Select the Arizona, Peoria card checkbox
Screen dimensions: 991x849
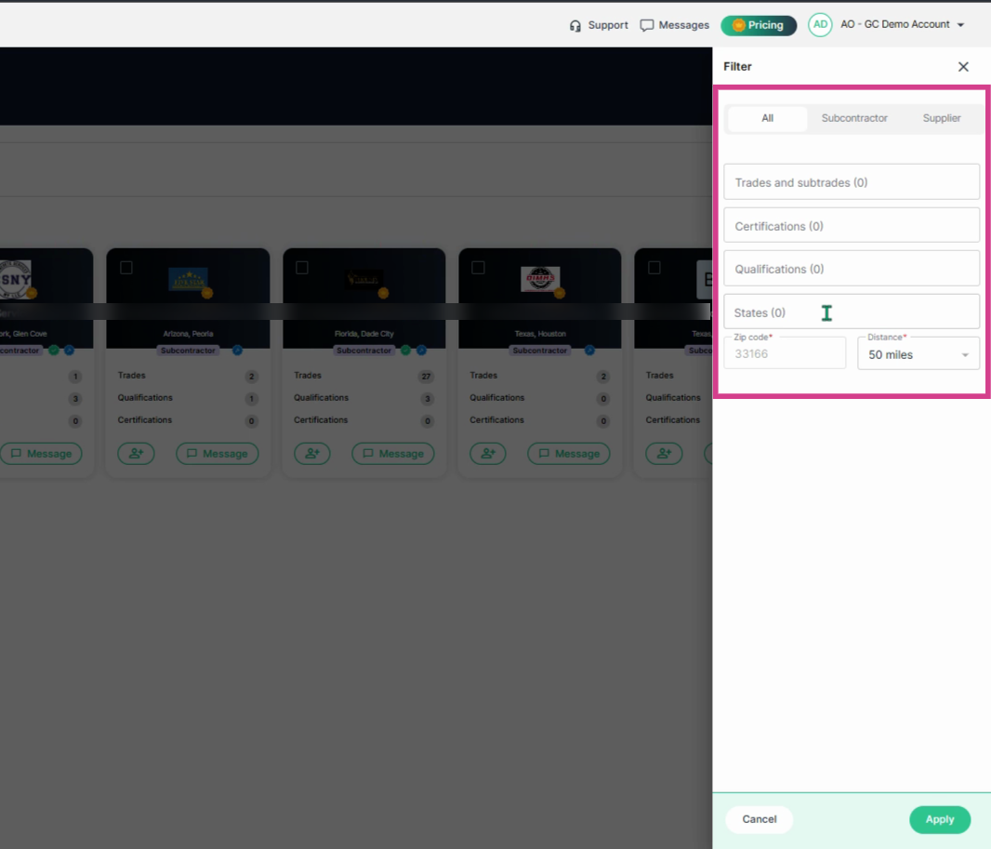click(126, 268)
